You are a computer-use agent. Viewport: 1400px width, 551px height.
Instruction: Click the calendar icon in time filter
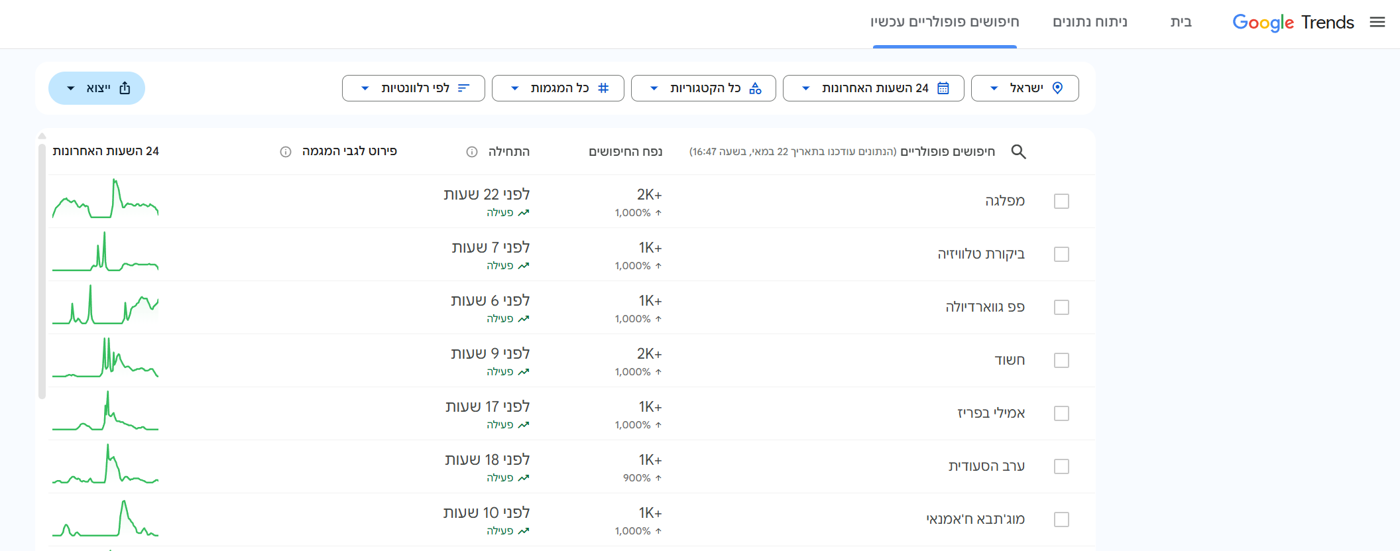pos(943,88)
